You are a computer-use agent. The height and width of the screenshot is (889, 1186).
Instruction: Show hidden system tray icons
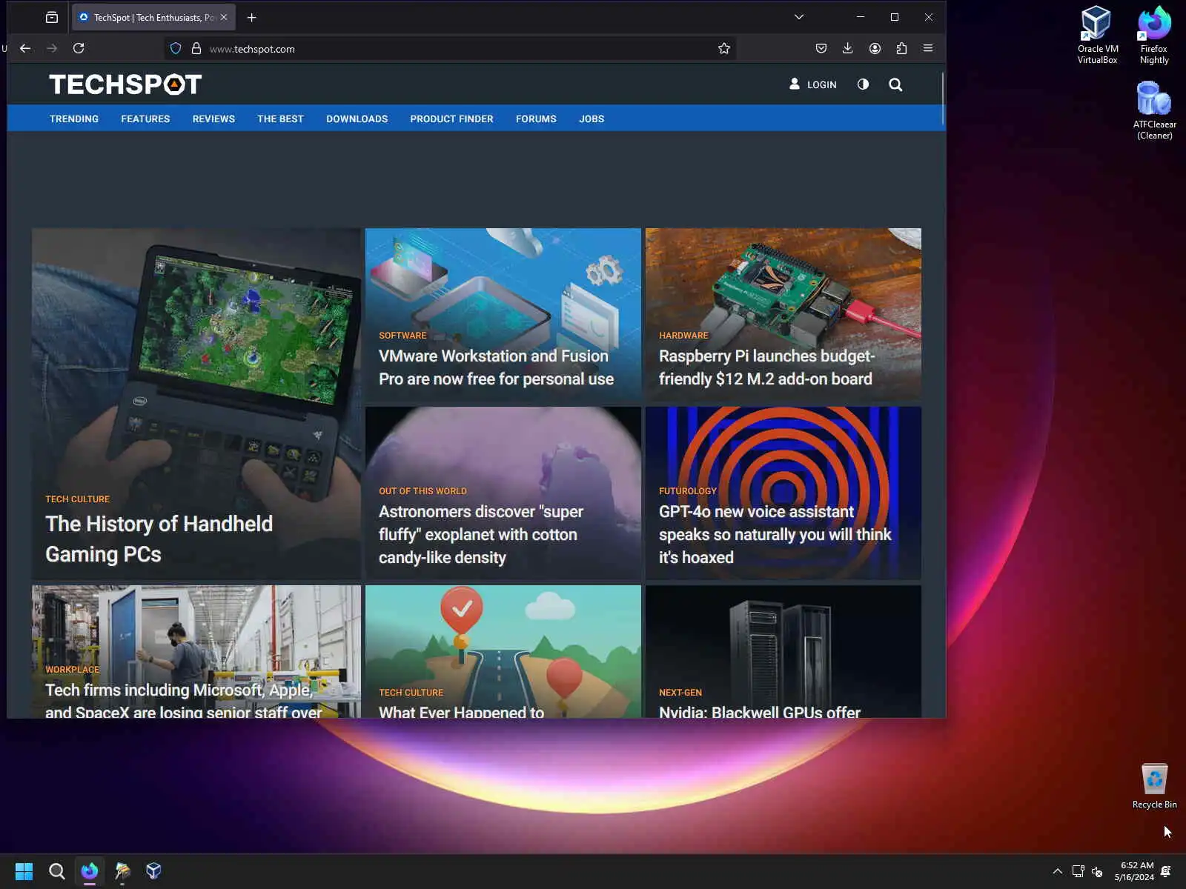[1058, 871]
